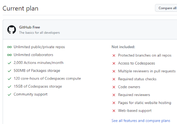Screen dimensions: 177x124
Task: Click the Compare all button
Action: coord(166,8)
